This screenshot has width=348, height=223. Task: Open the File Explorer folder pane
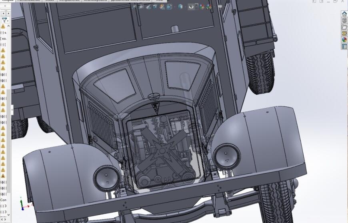344,27
